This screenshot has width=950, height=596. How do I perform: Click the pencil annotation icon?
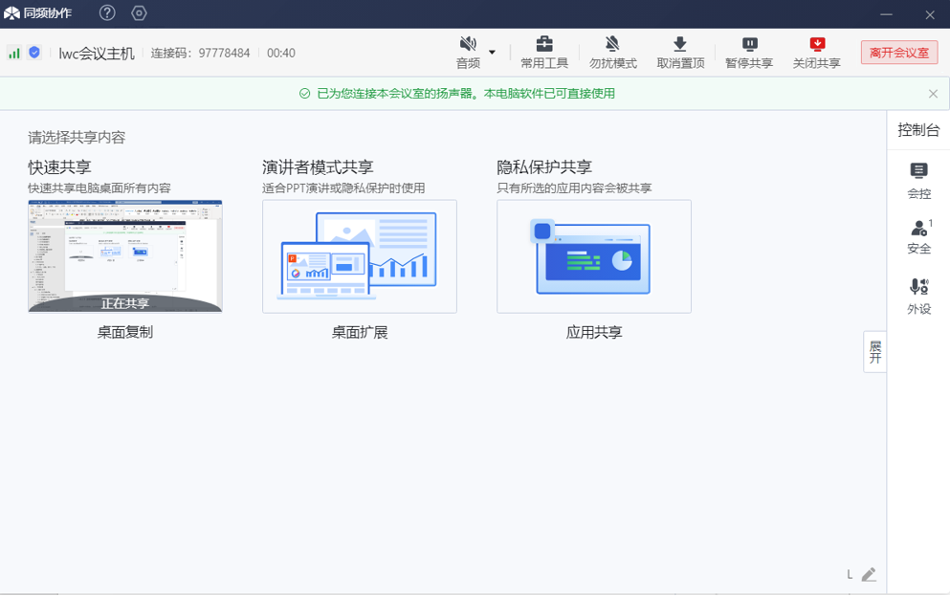pos(869,575)
